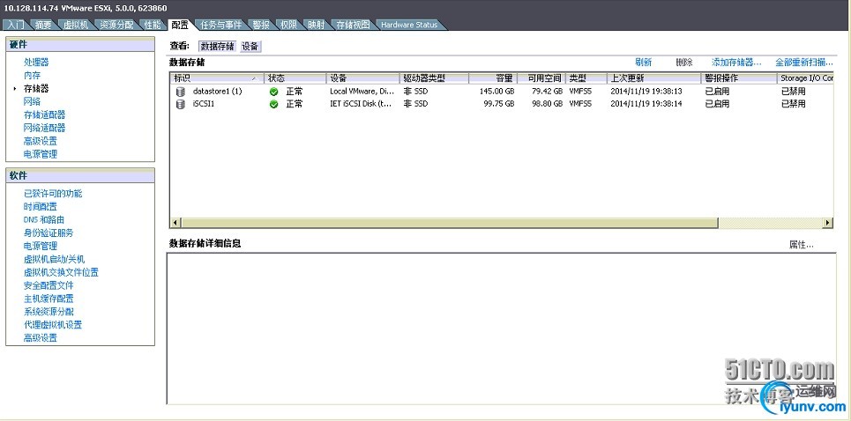This screenshot has width=851, height=421.
Task: Switch to the 映射 tab
Action: (x=316, y=25)
